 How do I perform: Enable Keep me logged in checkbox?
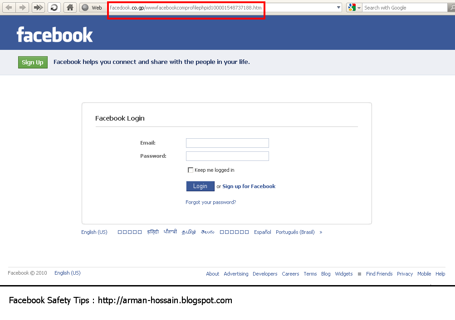coord(191,170)
